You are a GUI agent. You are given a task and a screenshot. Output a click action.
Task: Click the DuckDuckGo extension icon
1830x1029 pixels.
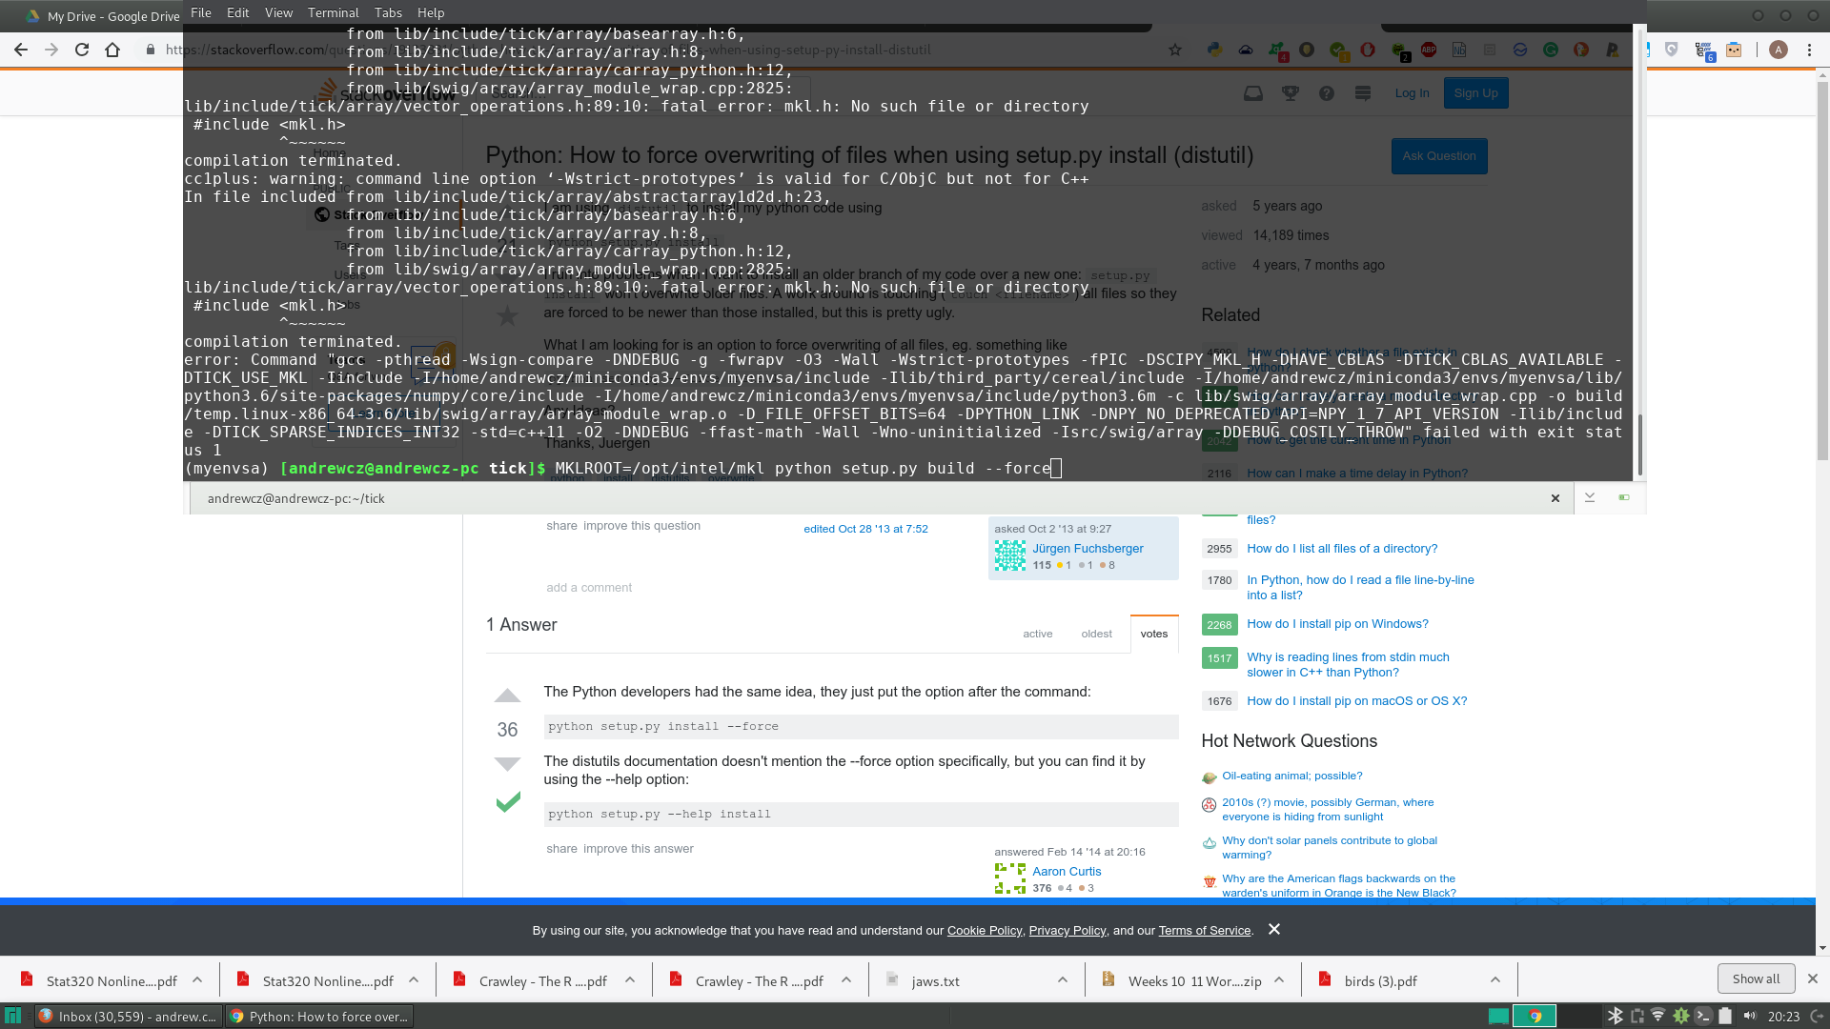pyautogui.click(x=1581, y=50)
